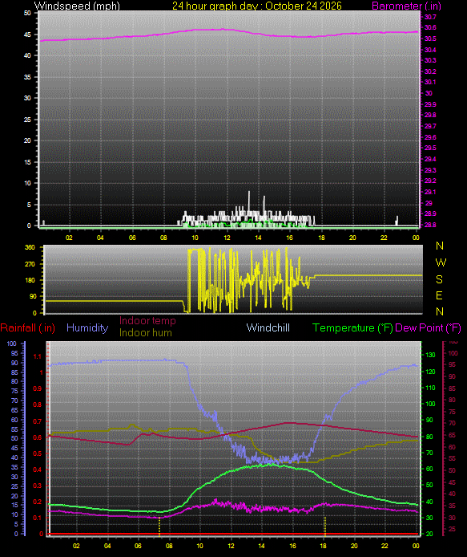Screen dimensions: 467x557
Task: Select the 'Windchill' legend label
Action: [x=268, y=327]
